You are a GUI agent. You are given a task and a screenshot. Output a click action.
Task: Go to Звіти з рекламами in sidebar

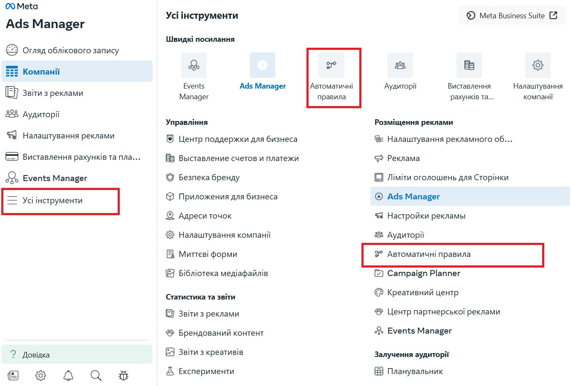point(77,93)
